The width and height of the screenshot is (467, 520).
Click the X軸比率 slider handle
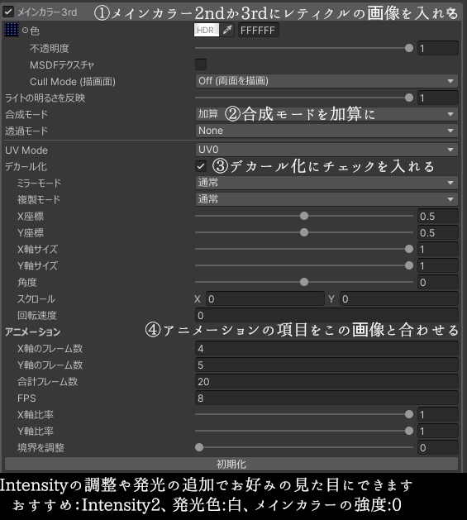[409, 414]
